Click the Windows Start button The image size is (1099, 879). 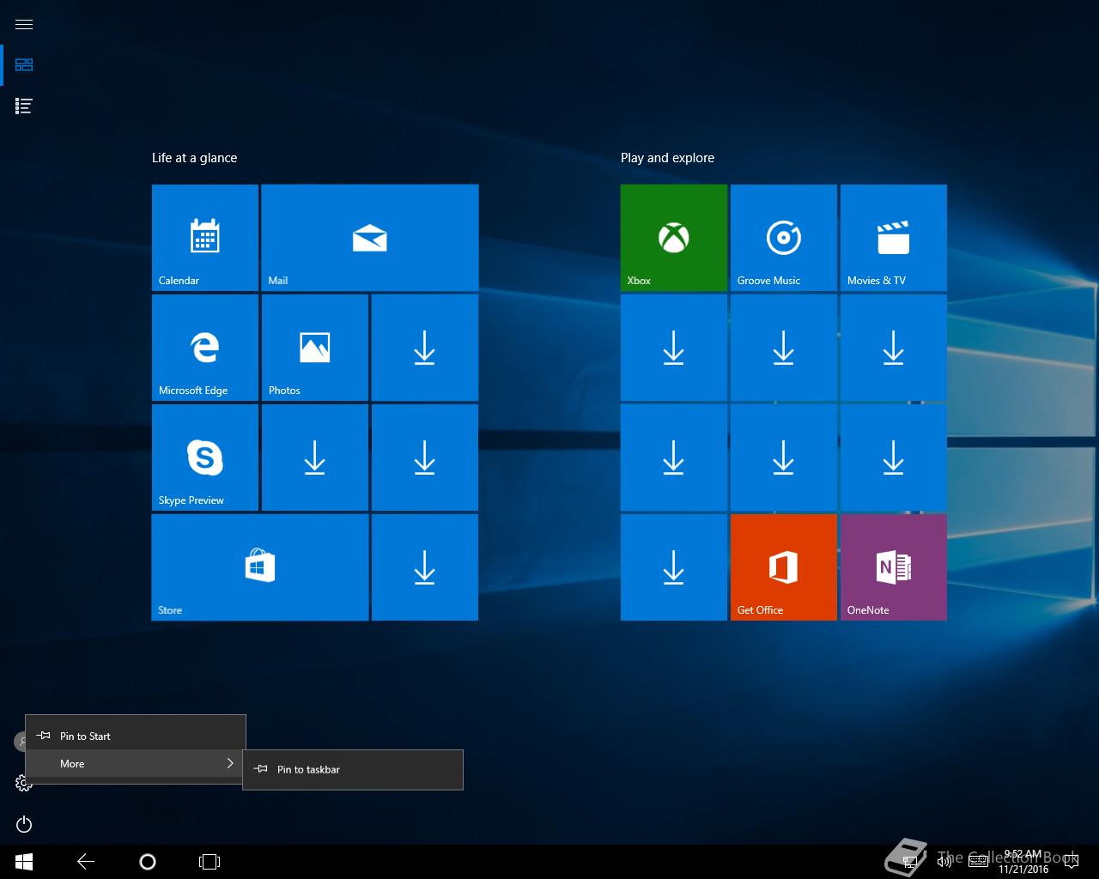24,861
